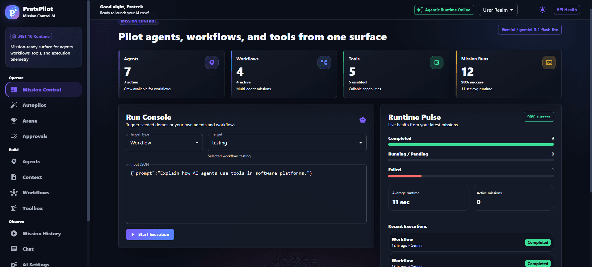The height and width of the screenshot is (267, 592).
Task: Click the Context document icon
Action: 14,177
